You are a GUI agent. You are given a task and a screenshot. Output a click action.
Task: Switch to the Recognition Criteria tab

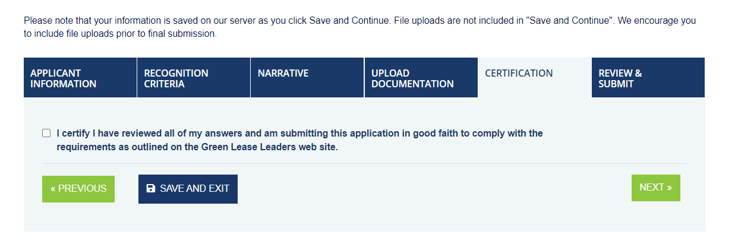(194, 78)
